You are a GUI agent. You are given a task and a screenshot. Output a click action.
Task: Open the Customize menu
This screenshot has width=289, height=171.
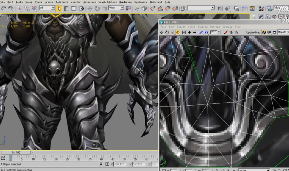tap(141, 2)
